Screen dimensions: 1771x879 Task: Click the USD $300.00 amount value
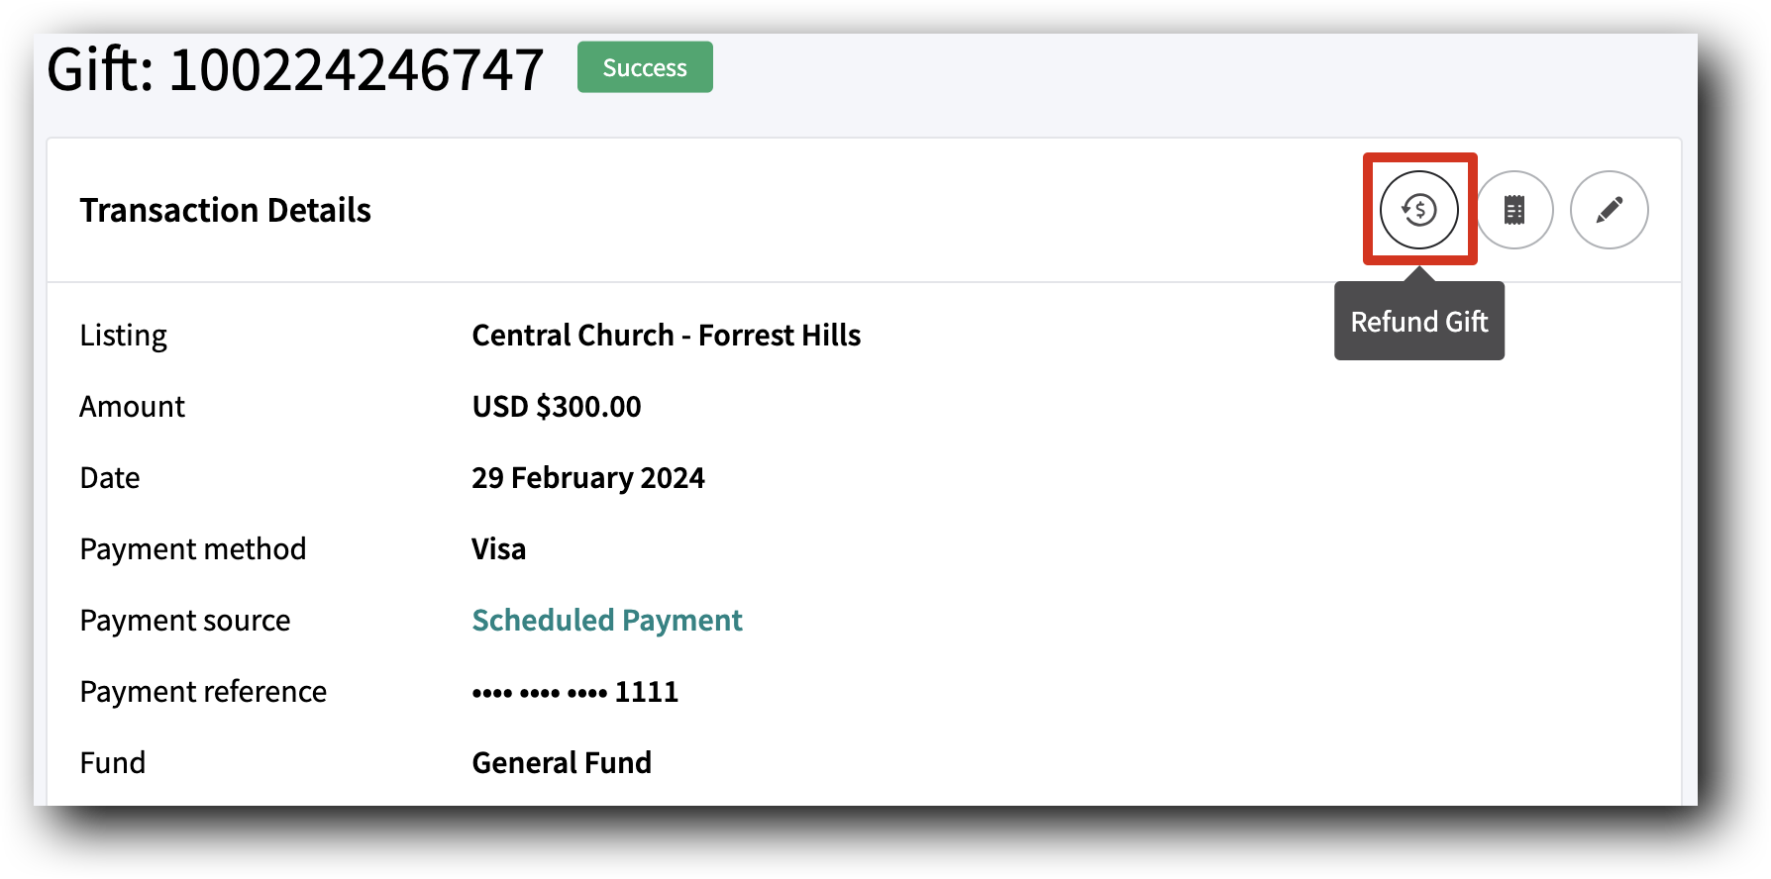tap(556, 406)
